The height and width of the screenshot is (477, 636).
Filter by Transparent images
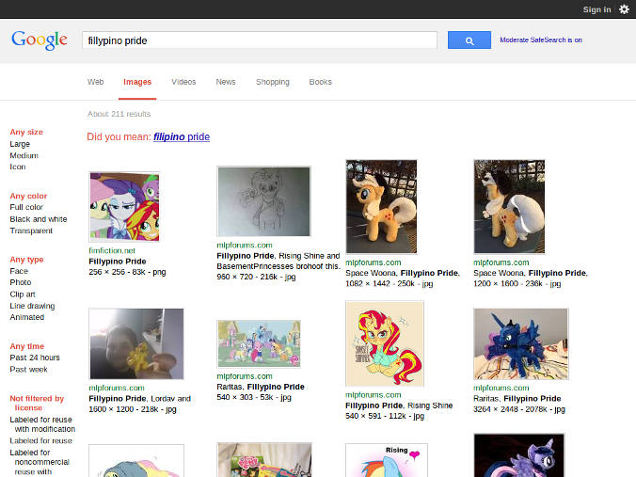pos(31,231)
